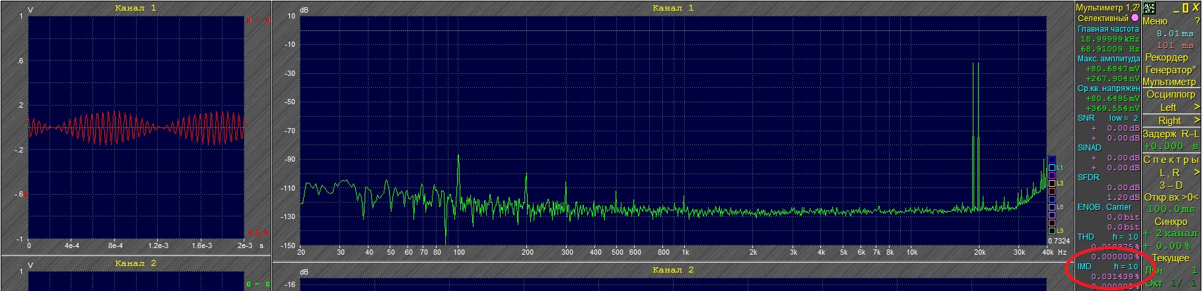1202x291 pixels.
Task: Click the Канал 1 spectrum title
Action: click(673, 8)
